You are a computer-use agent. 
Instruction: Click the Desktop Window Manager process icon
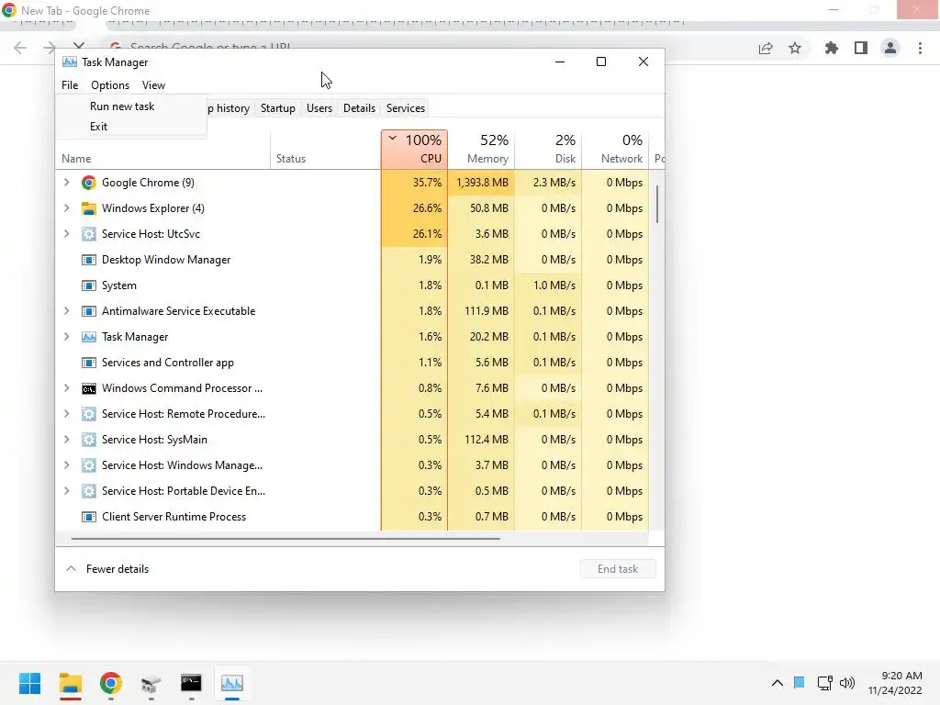tap(89, 260)
